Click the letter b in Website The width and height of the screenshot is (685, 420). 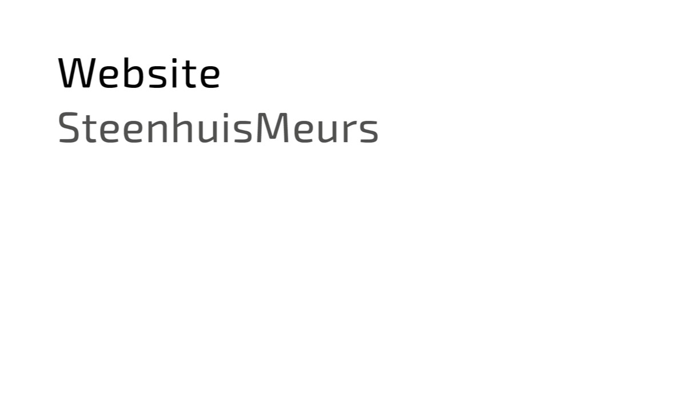coord(134,73)
